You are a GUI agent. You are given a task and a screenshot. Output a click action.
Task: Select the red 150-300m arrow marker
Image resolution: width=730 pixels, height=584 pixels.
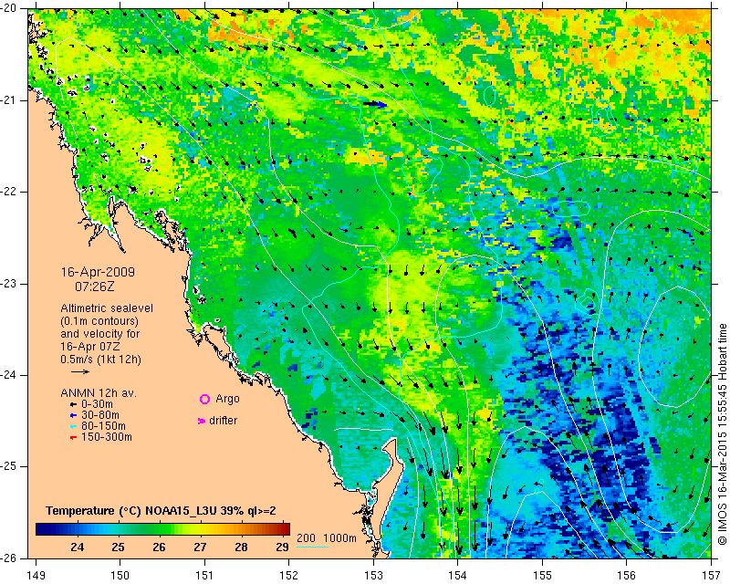pyautogui.click(x=73, y=437)
